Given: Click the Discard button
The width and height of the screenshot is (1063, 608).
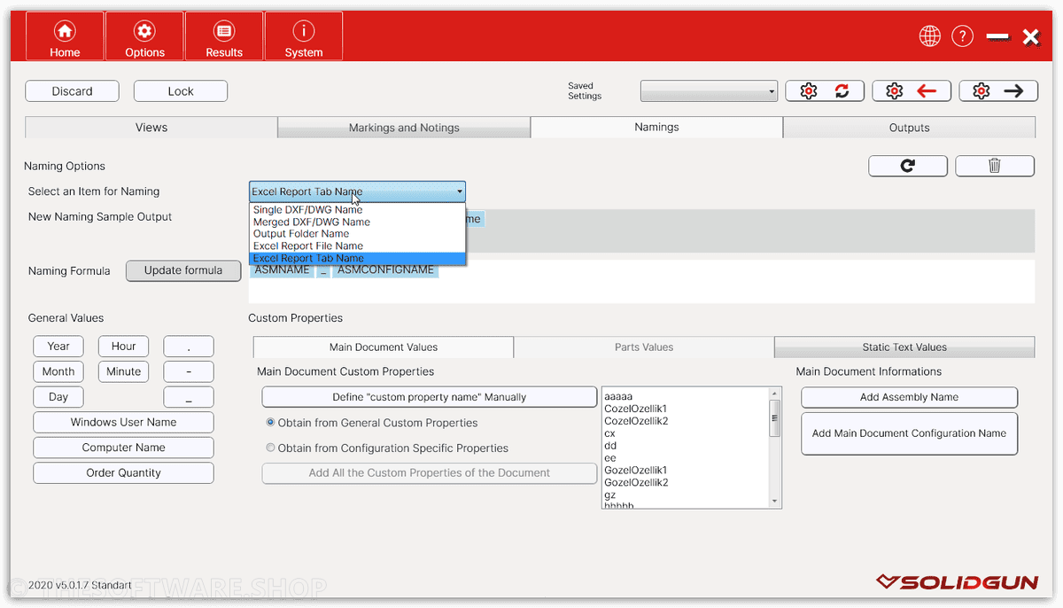Looking at the screenshot, I should coord(72,91).
